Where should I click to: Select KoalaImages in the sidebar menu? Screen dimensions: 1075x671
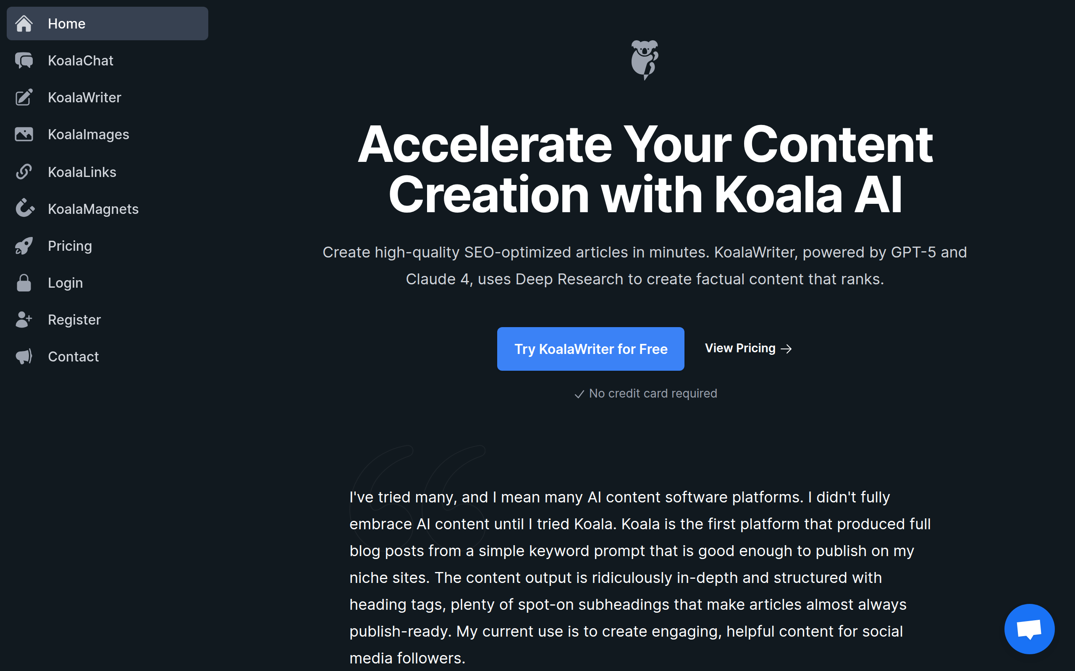89,134
